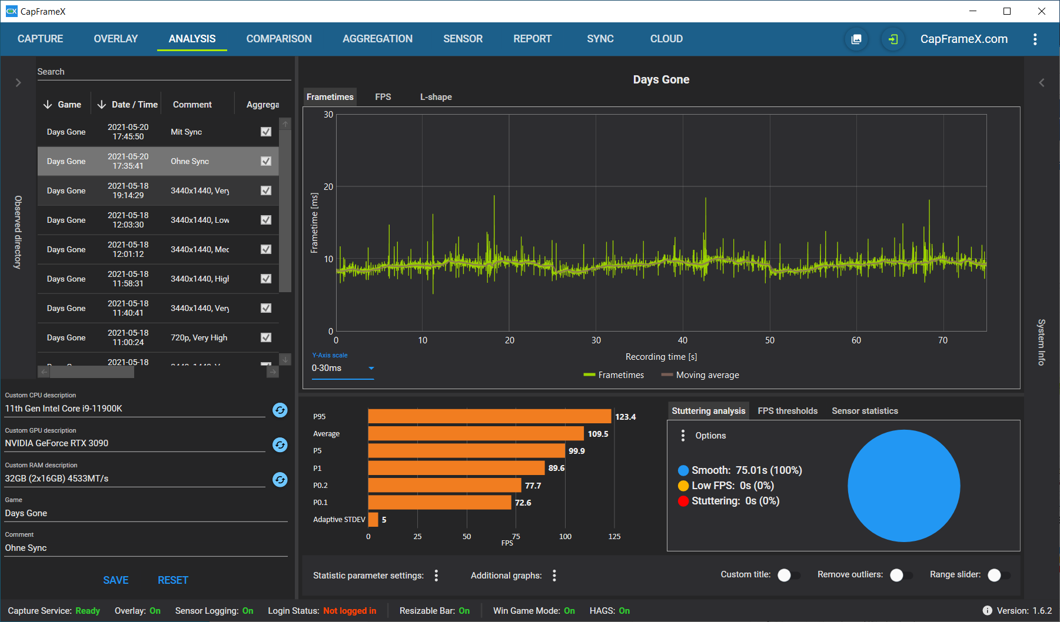Click the Game field Days Gone

146,513
